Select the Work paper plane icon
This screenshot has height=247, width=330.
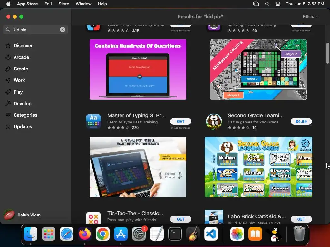coord(8,80)
